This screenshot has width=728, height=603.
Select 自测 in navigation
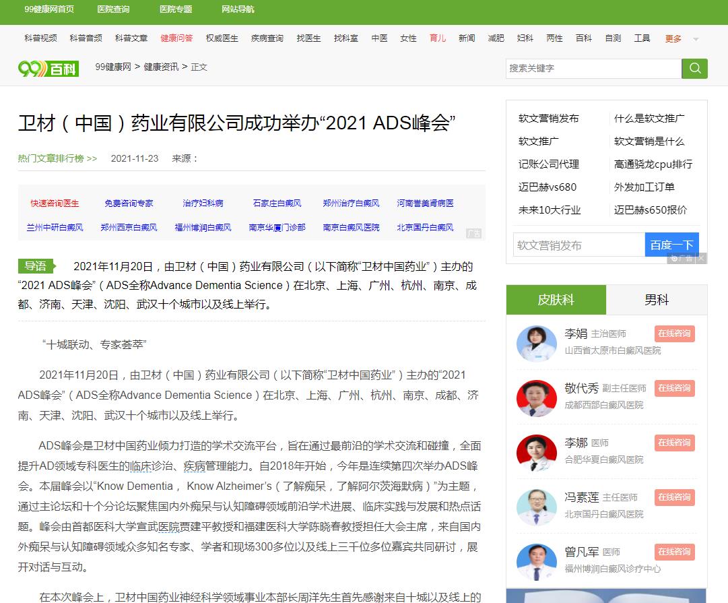click(613, 38)
